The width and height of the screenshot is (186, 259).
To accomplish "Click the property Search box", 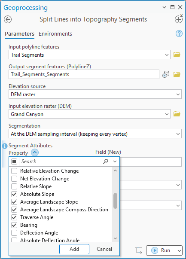I will pos(61,161).
